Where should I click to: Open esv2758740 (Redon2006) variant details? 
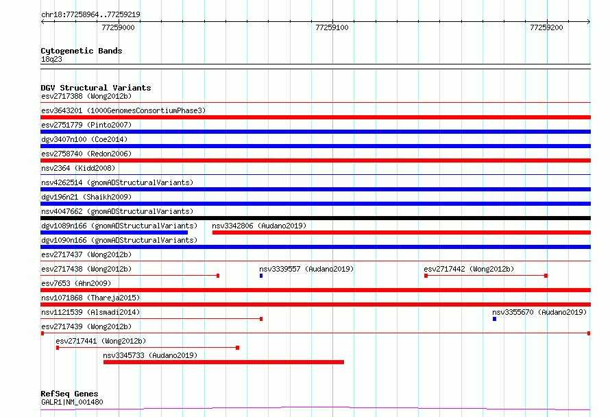click(86, 154)
